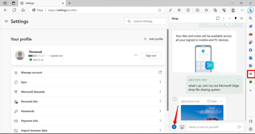Open the sidebar Search icon

[x=250, y=18]
